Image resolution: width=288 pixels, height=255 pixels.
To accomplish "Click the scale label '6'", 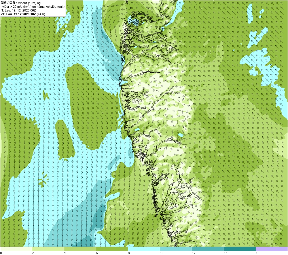I will point(97,253).
